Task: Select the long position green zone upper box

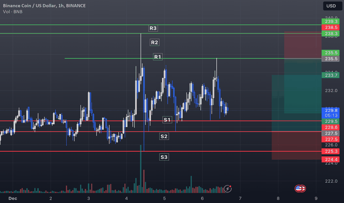Action: [x=303, y=86]
